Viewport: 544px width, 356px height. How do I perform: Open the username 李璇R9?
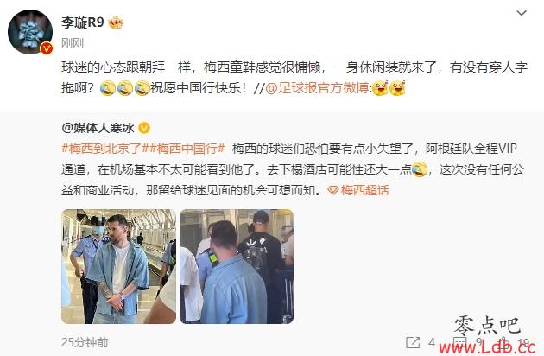coord(83,22)
